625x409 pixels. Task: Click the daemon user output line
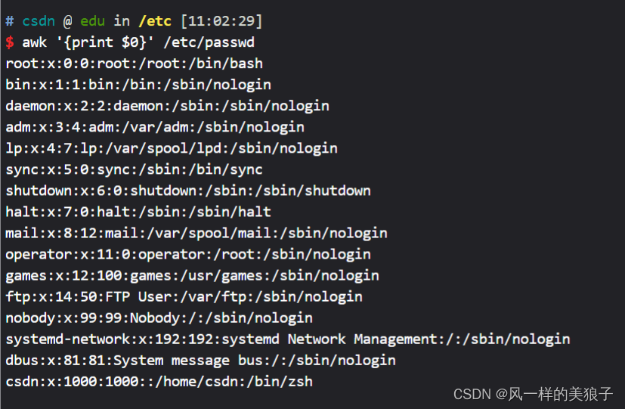tap(167, 106)
